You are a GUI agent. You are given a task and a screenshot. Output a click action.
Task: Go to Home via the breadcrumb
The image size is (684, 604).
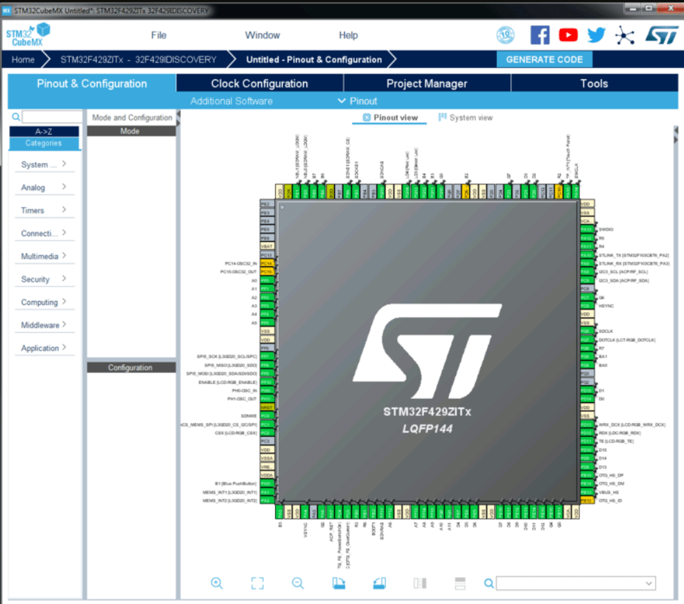(23, 60)
